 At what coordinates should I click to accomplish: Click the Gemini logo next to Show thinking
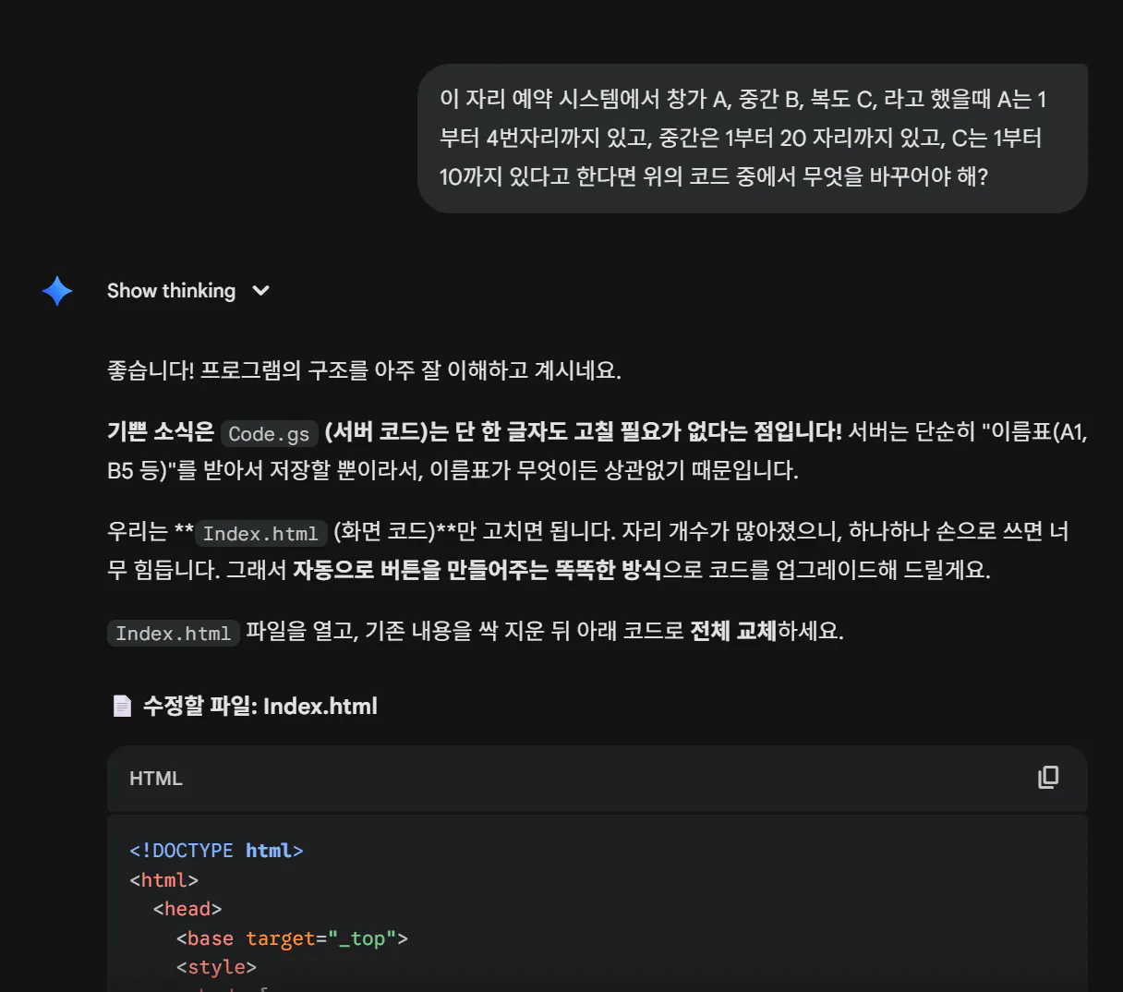56,291
